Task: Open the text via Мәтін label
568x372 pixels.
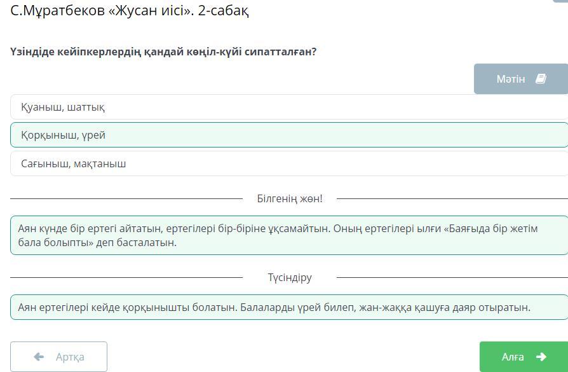Action: (511, 79)
